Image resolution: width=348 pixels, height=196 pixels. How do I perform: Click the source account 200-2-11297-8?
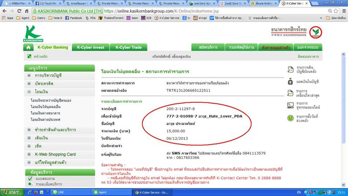(181, 108)
